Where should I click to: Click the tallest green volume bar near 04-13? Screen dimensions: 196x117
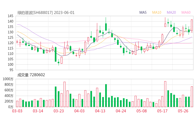coord(106,95)
